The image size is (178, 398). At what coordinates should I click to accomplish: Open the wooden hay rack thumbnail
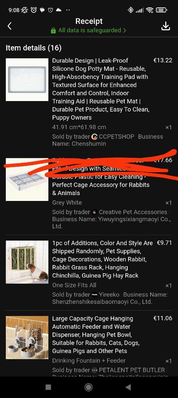27,262
